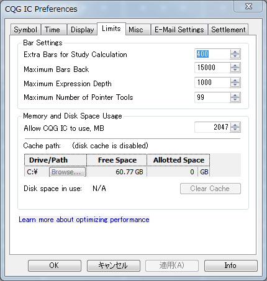Click the キャンセル button

point(114,265)
